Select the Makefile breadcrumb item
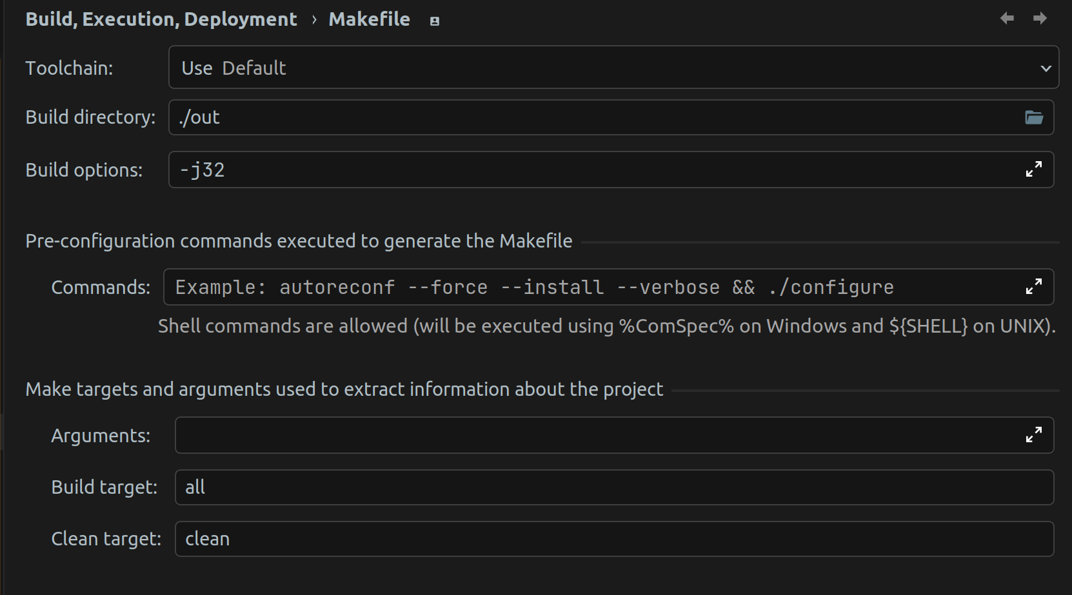Image resolution: width=1072 pixels, height=595 pixels. [369, 19]
